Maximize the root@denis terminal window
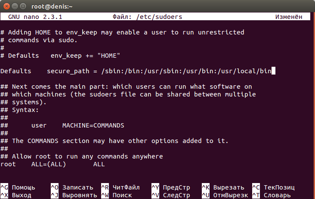This screenshot has height=199, width=315. pyautogui.click(x=23, y=6)
